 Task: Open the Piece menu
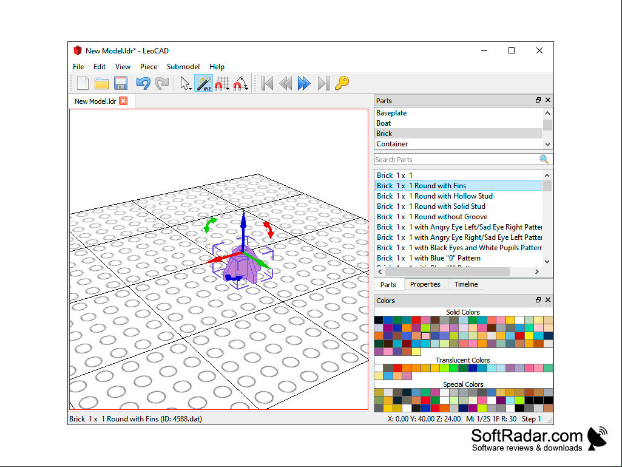148,67
